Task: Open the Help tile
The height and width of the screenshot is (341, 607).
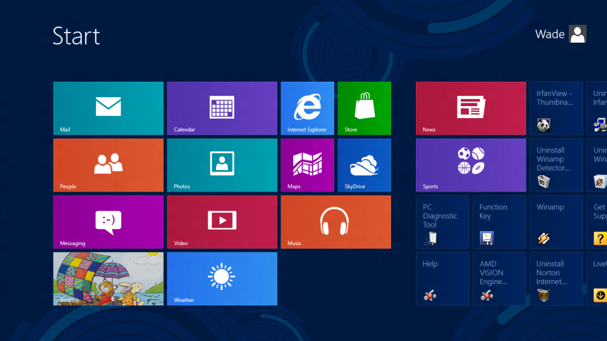Action: click(443, 279)
